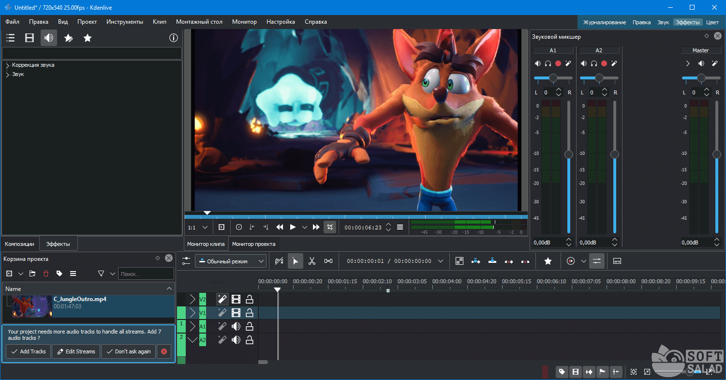Open the tags icon in project bin
This screenshot has height=380, width=726.
pos(59,274)
